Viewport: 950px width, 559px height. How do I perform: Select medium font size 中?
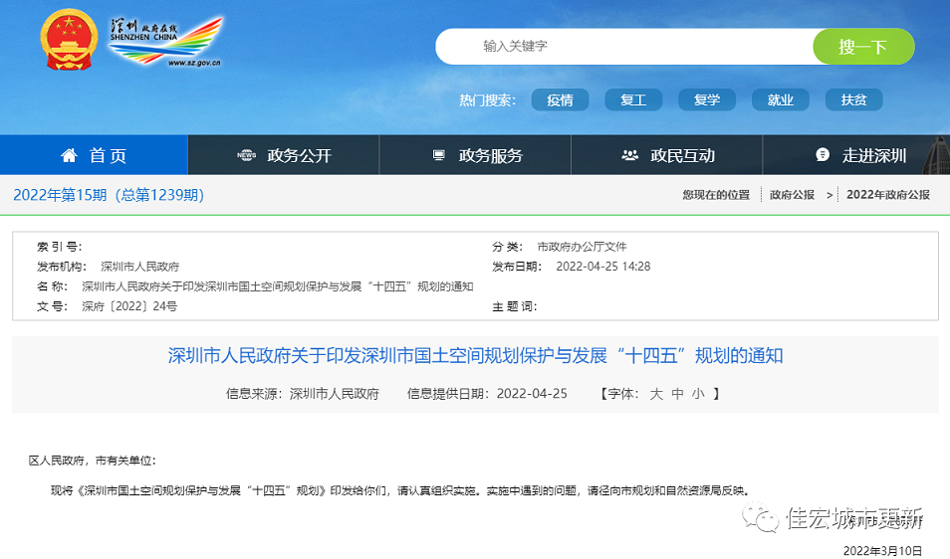click(x=677, y=394)
